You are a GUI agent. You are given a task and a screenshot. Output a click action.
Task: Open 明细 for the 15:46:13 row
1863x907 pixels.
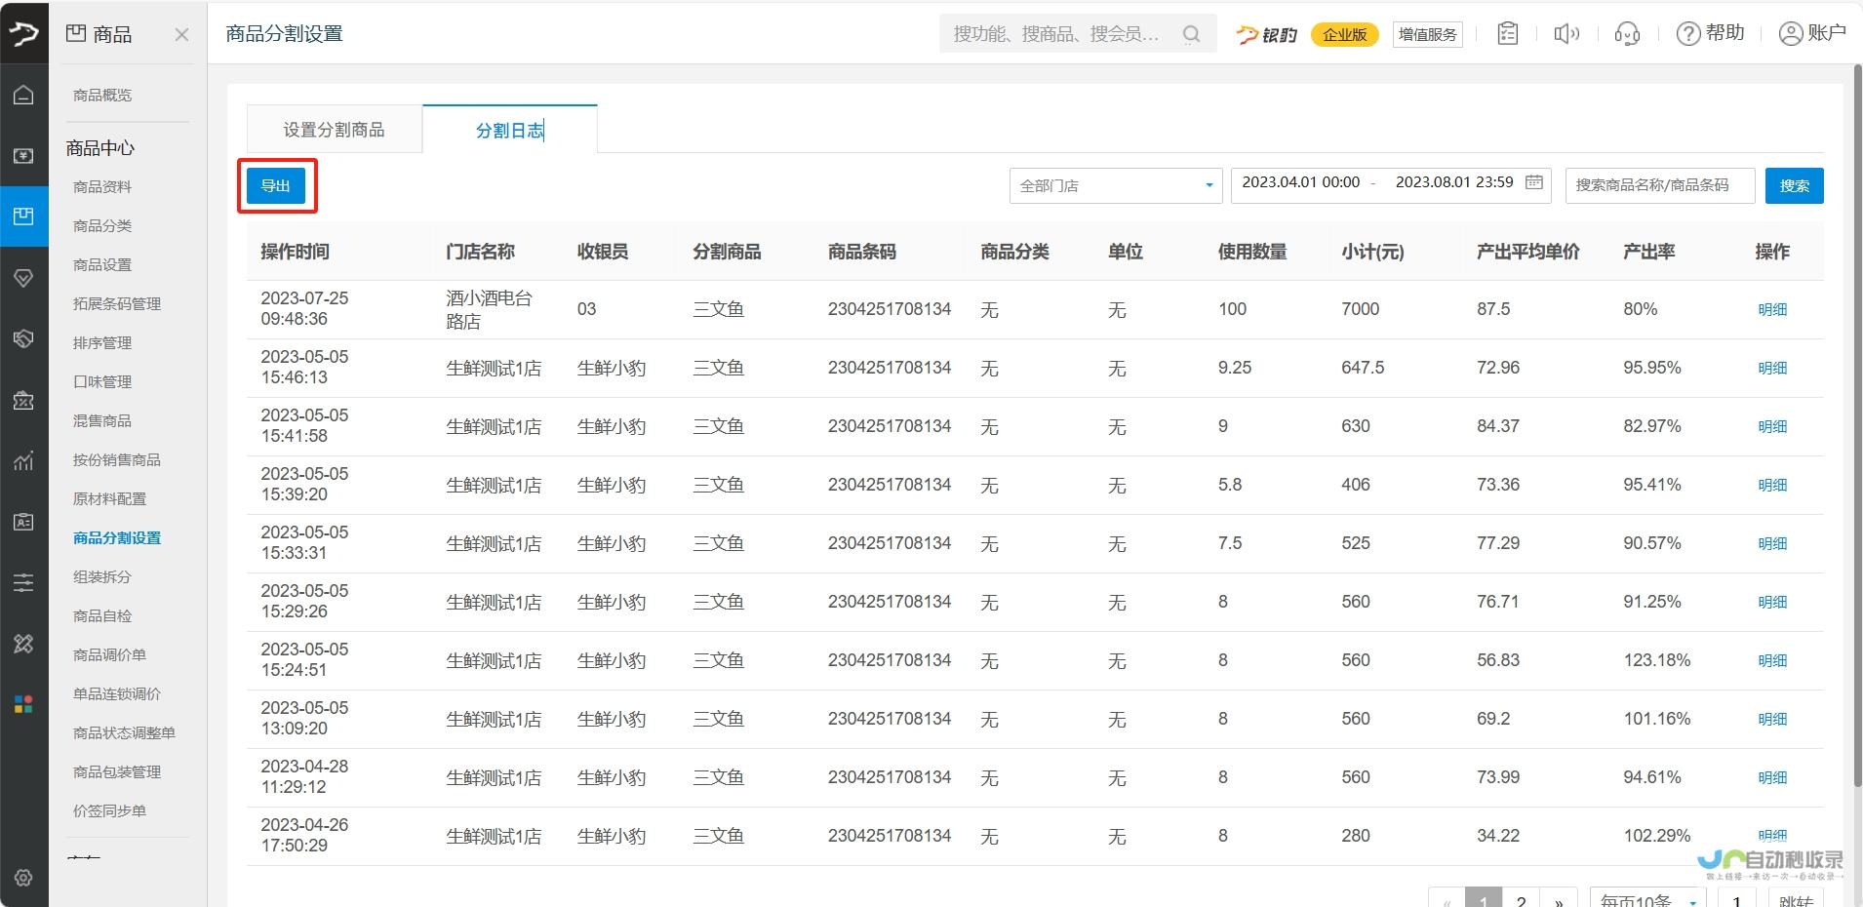[x=1772, y=368]
